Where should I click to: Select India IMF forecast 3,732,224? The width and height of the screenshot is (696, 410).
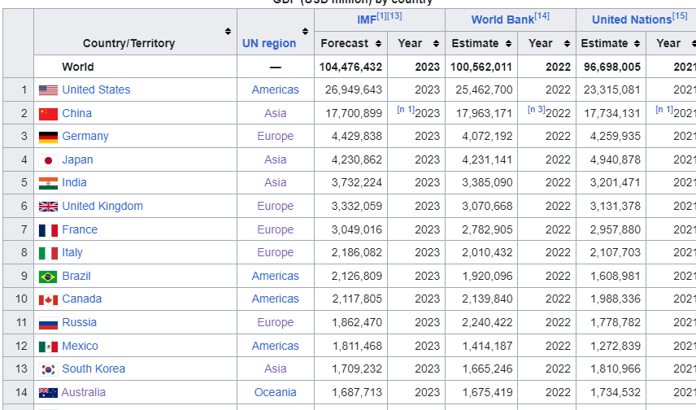[356, 182]
